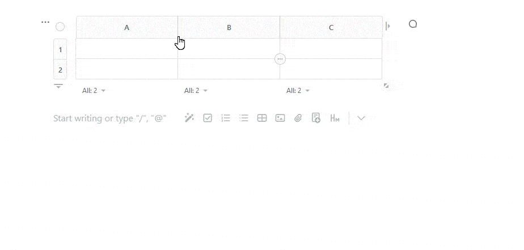This screenshot has height=250, width=524.
Task: Open the All: 2 dropdown under column B
Action: coord(196,91)
